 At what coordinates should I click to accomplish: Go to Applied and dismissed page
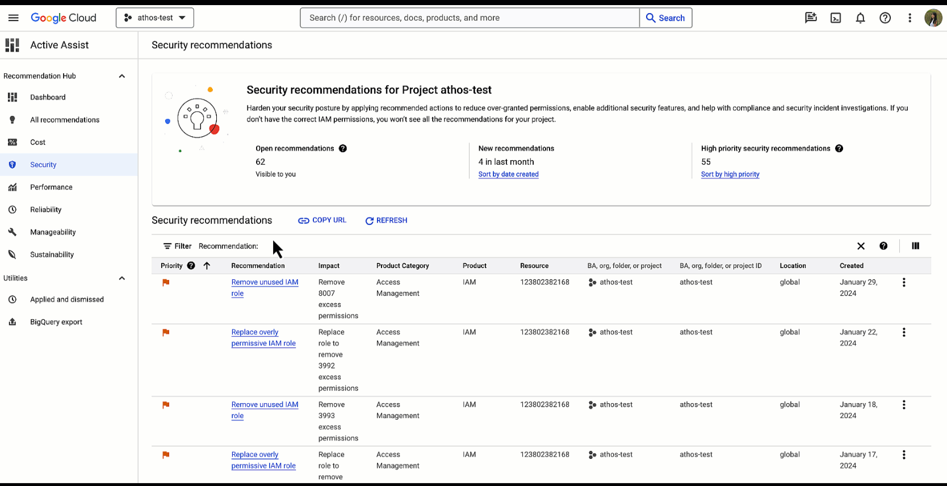pyautogui.click(x=66, y=300)
